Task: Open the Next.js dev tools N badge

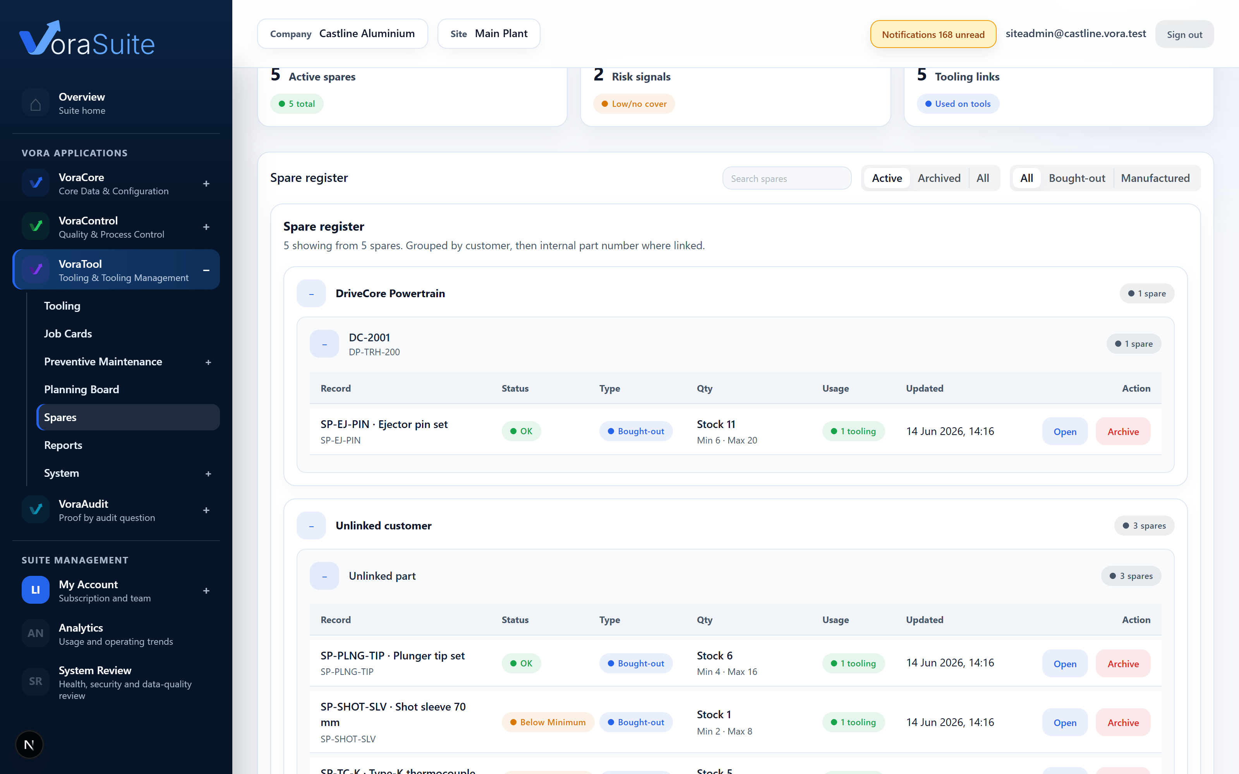Action: [x=29, y=745]
